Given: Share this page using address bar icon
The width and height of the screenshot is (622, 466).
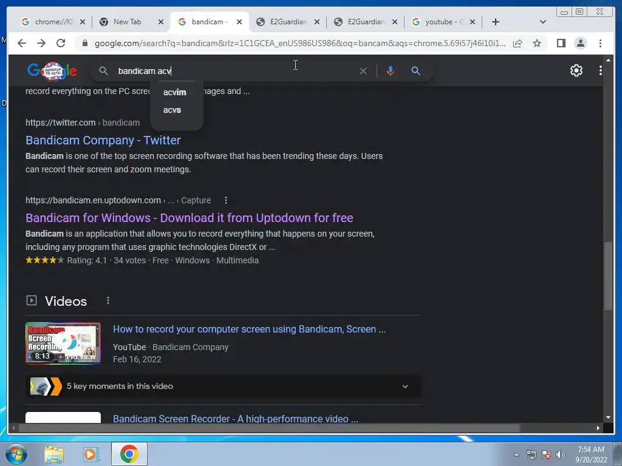Looking at the screenshot, I should click(x=518, y=43).
